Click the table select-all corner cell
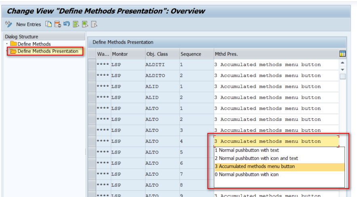Image resolution: width=357 pixels, height=197 pixels. coord(92,54)
